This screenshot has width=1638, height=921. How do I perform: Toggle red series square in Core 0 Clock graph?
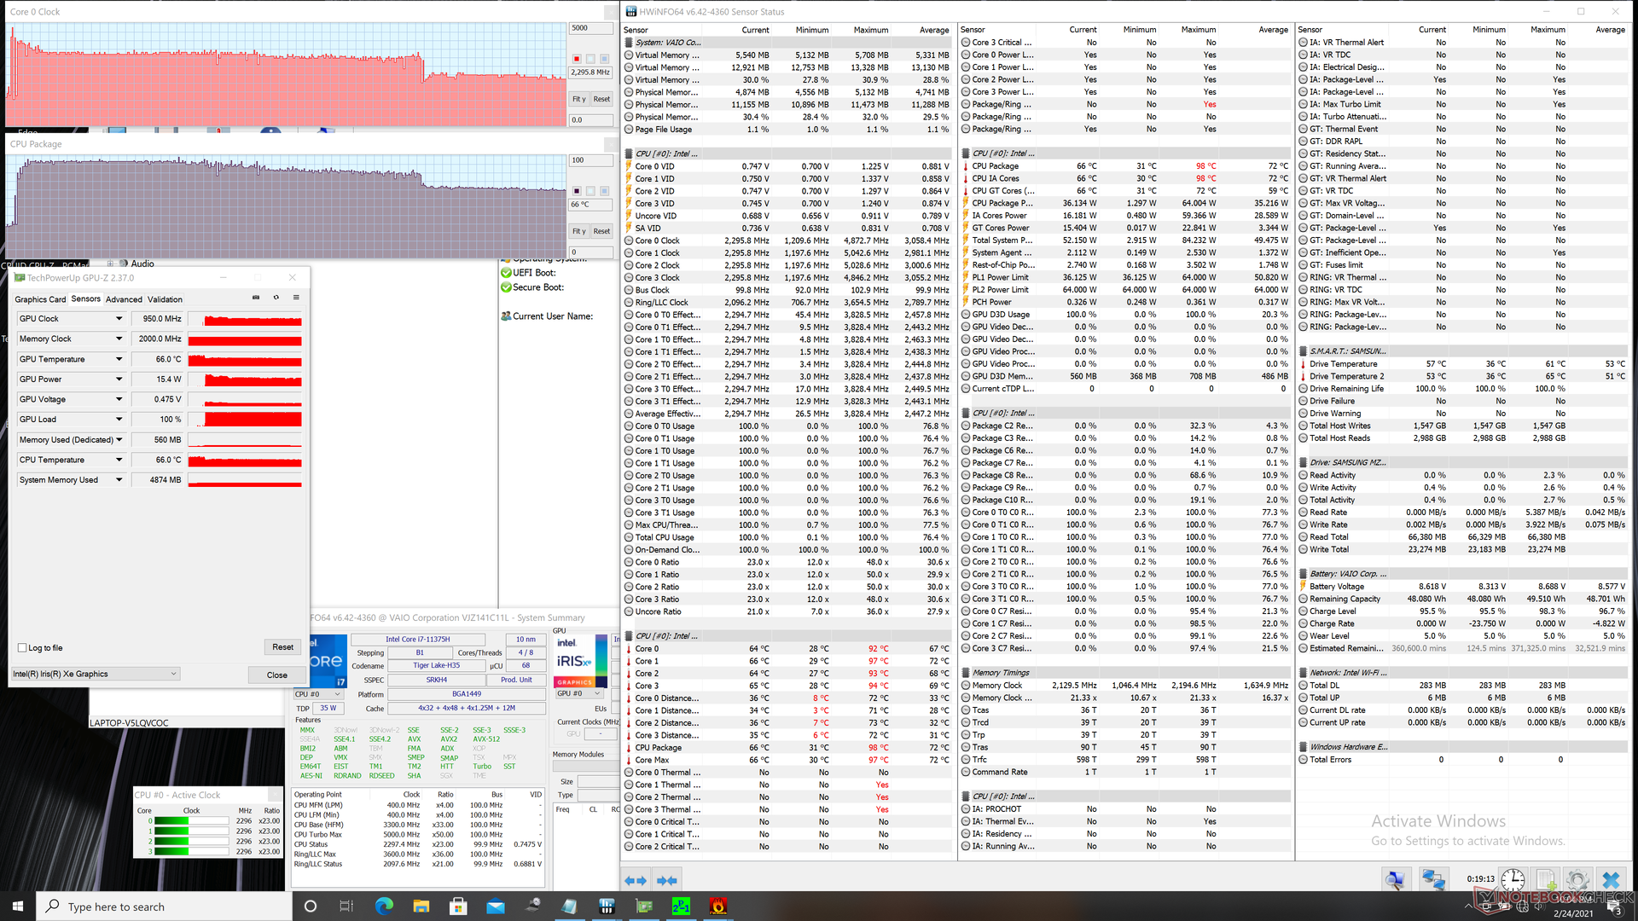pyautogui.click(x=577, y=59)
